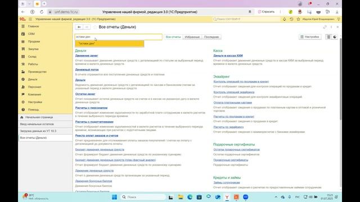Open Займы сотрудников report
The width and height of the screenshot is (360, 202).
(x=227, y=182)
